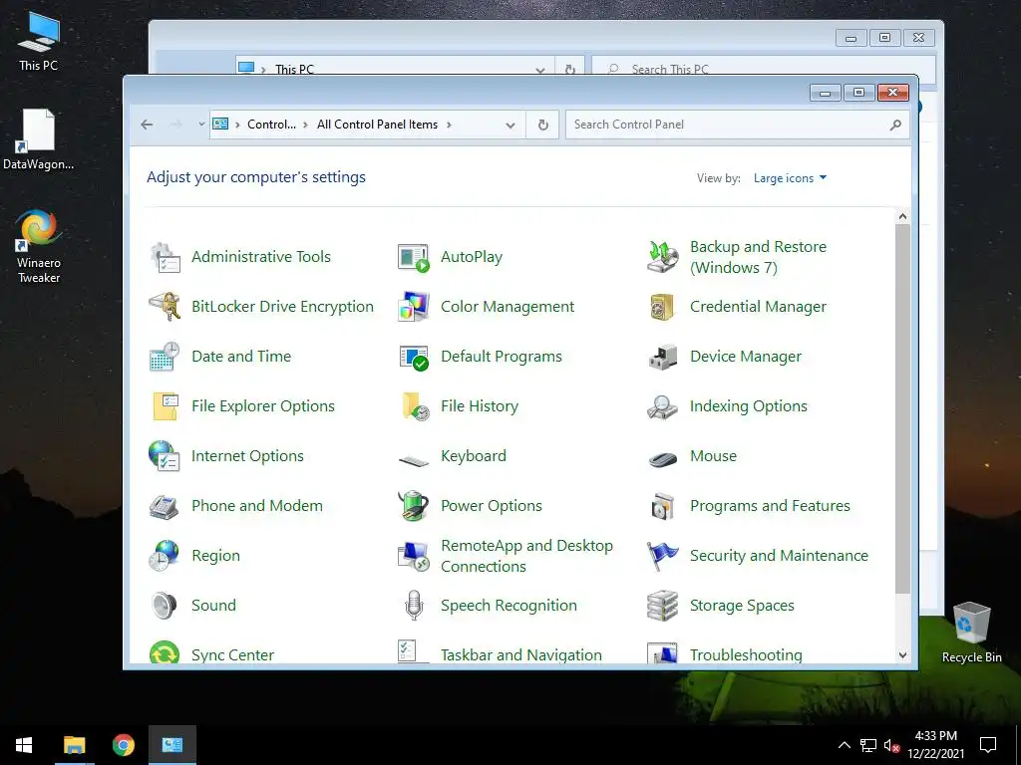Click the Troubleshooting link text
Image resolution: width=1021 pixels, height=765 pixels.
(x=746, y=654)
